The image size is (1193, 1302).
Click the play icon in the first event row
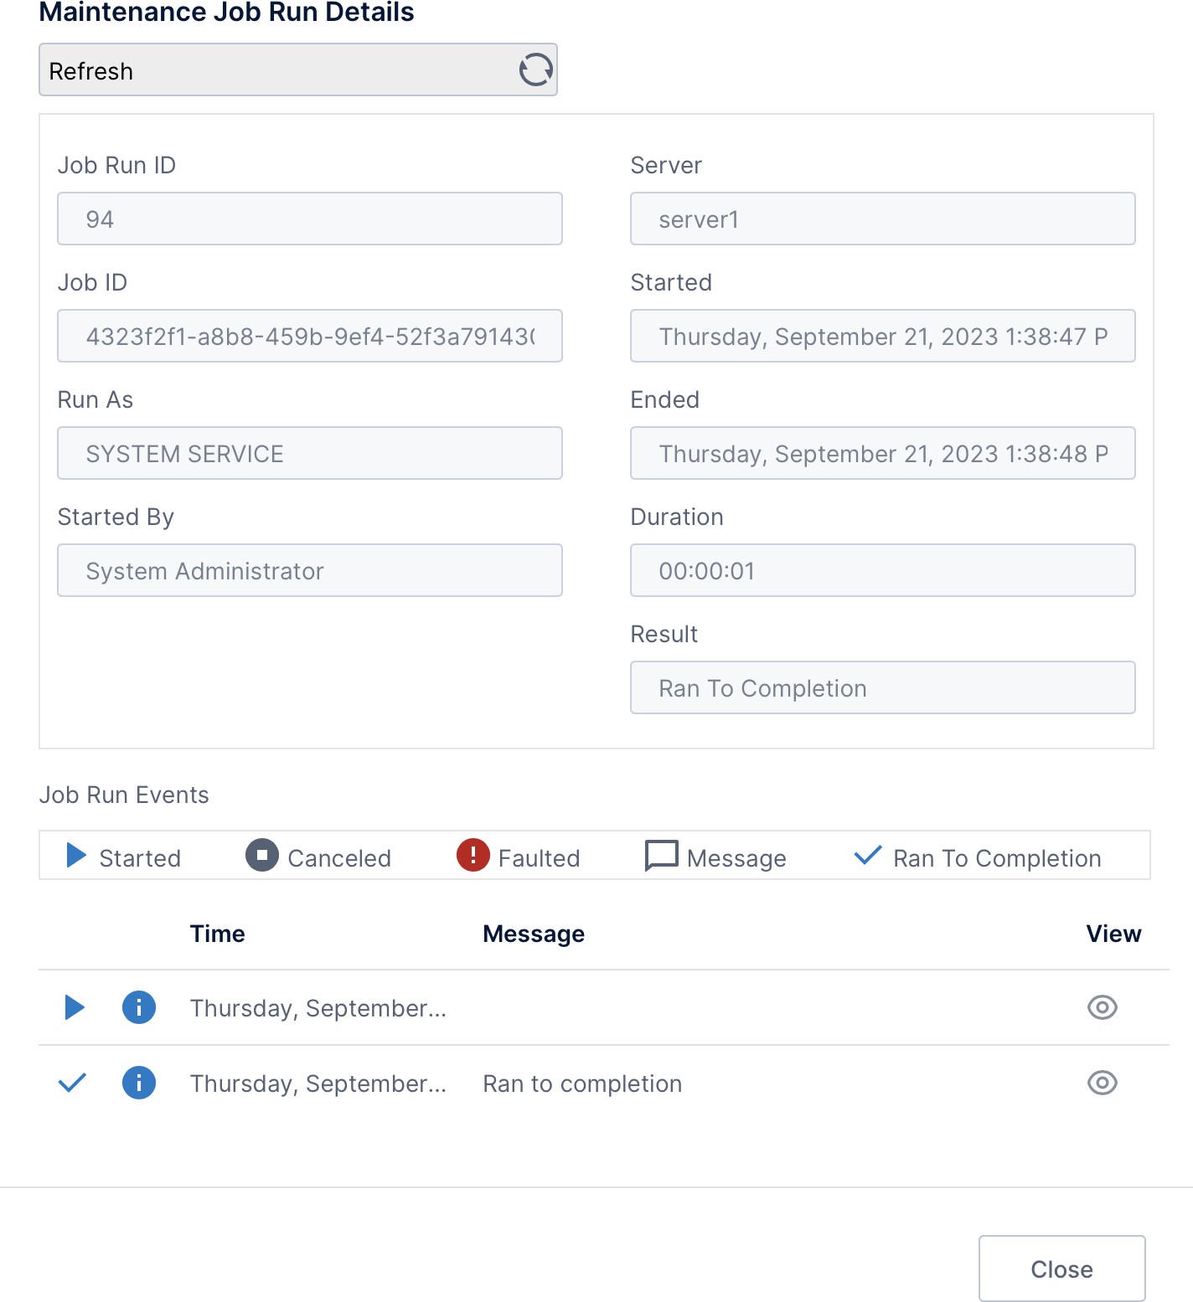coord(75,1007)
